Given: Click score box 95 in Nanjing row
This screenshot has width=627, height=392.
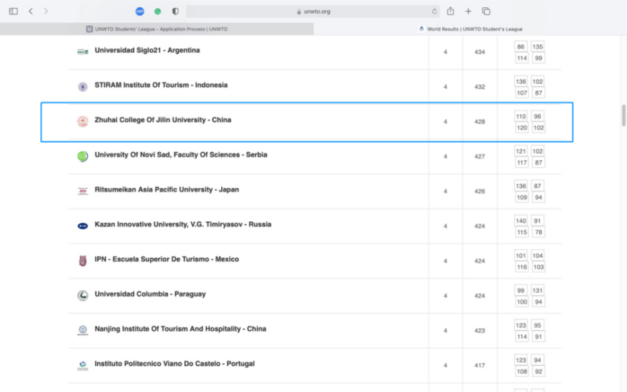Looking at the screenshot, I should pos(537,325).
